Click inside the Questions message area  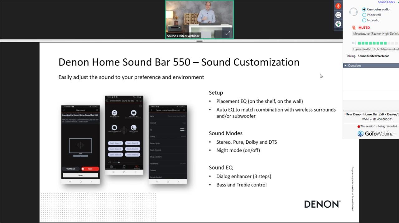[x=371, y=80]
